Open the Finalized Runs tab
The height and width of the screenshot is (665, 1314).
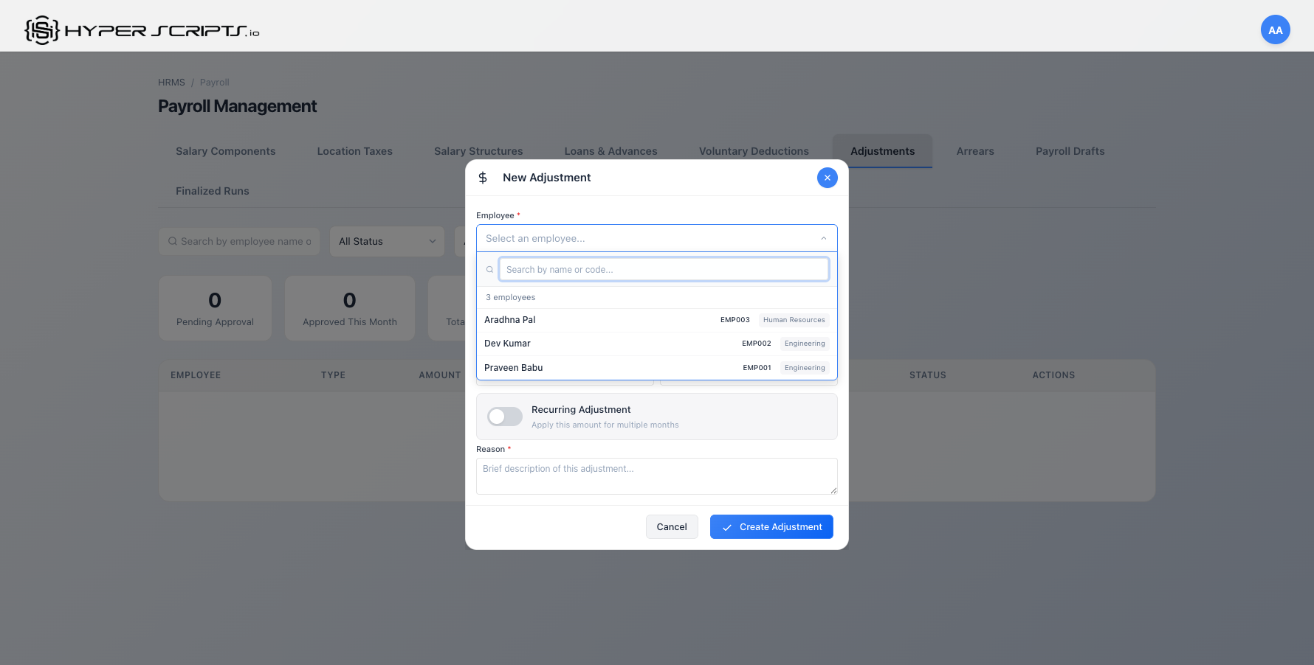tap(213, 191)
